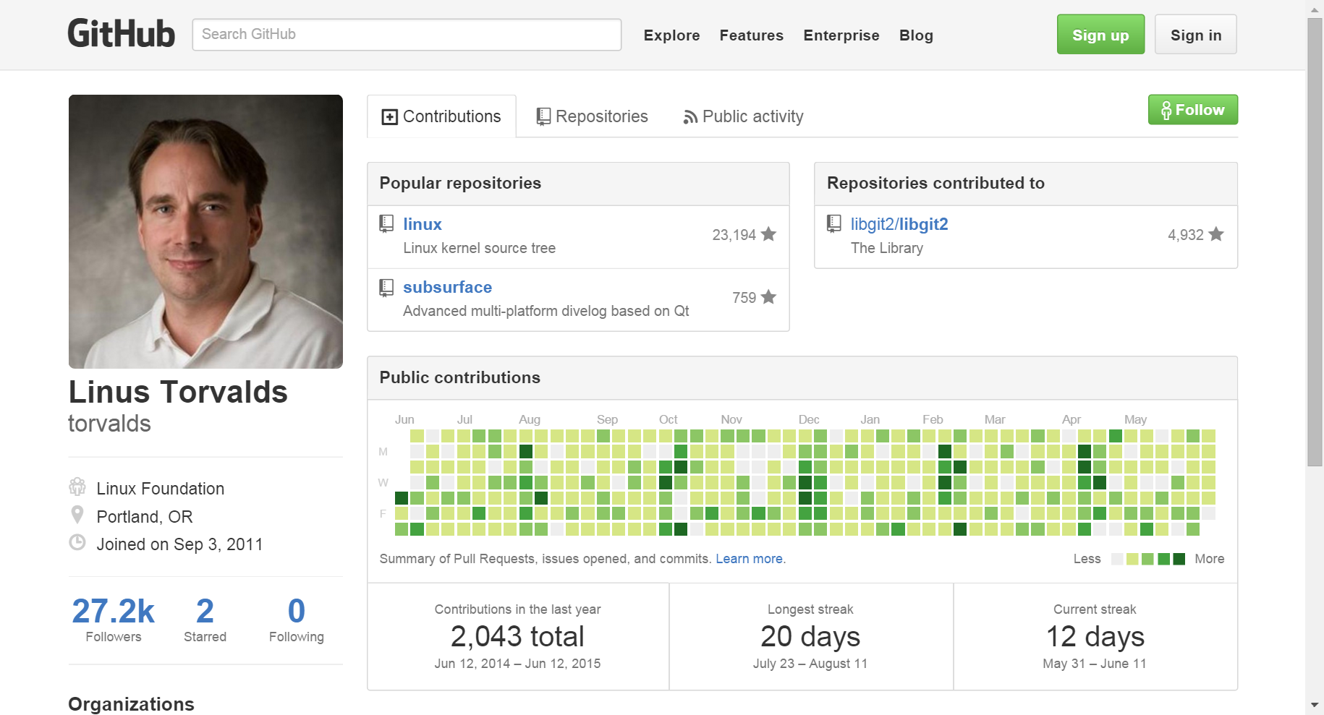The height and width of the screenshot is (715, 1324).
Task: Select the Contributions tab
Action: click(441, 116)
